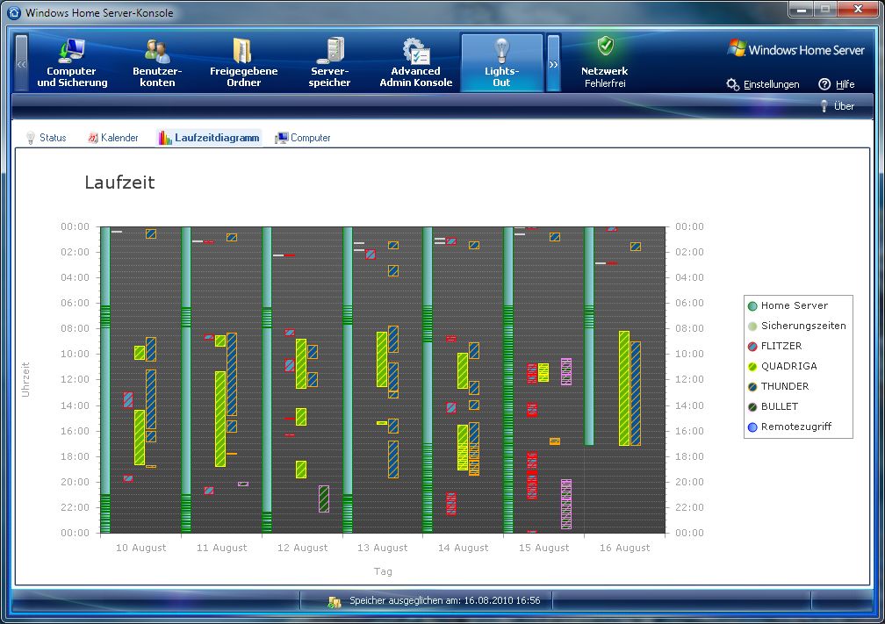Click the Home Server legend marker

point(752,305)
